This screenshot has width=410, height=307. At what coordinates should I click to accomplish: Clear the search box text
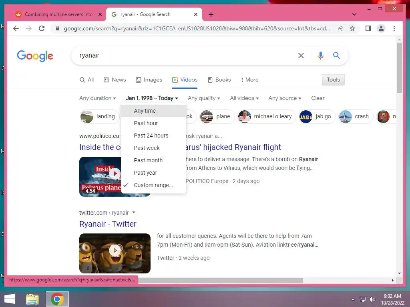[301, 55]
